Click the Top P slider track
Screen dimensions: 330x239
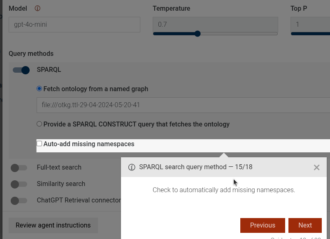[x=310, y=34]
